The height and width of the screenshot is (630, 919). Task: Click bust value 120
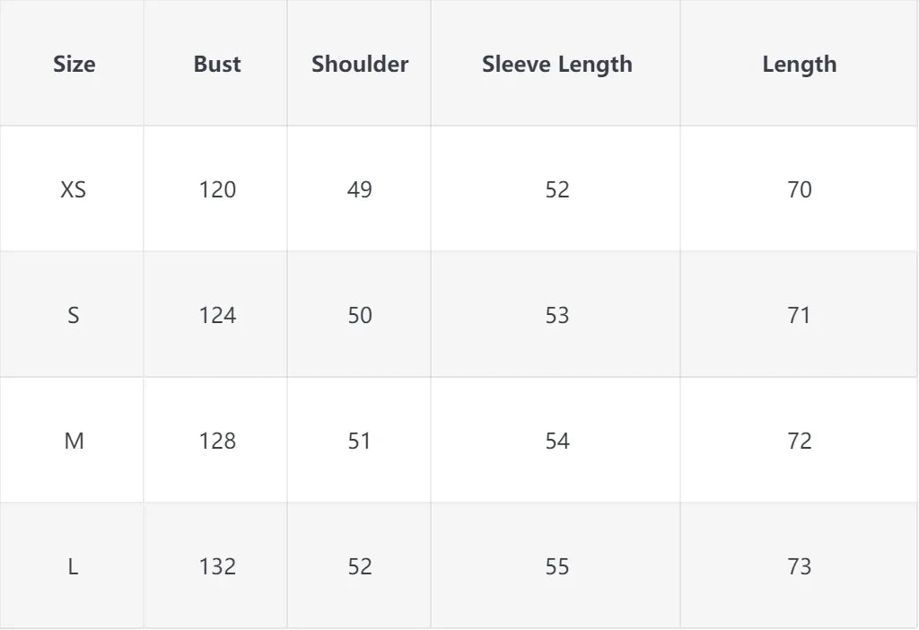click(217, 189)
